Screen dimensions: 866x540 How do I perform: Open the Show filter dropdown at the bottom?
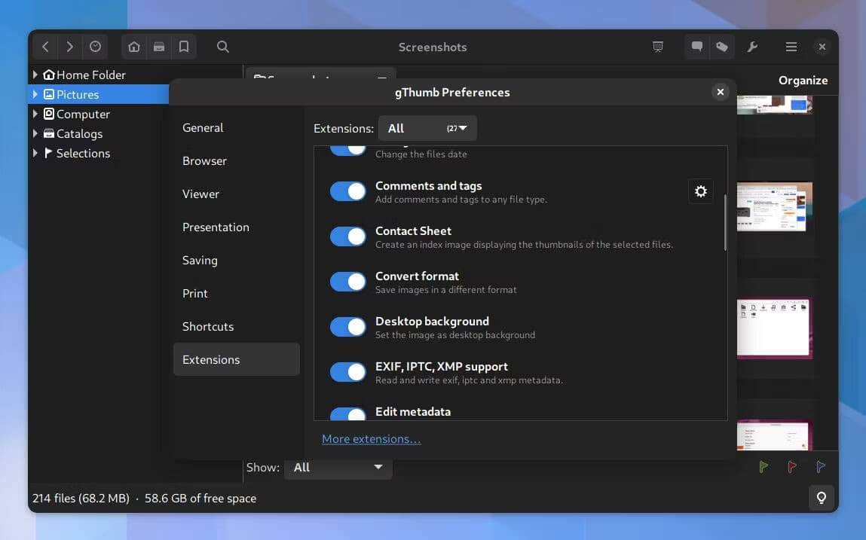point(338,467)
